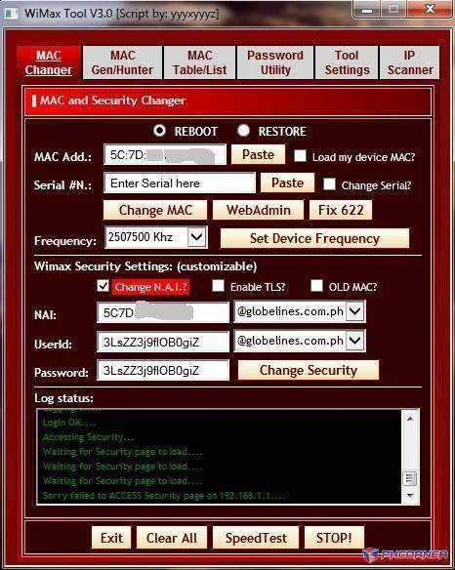The width and height of the screenshot is (455, 570).
Task: Paste into the Serial number field
Action: 287,183
